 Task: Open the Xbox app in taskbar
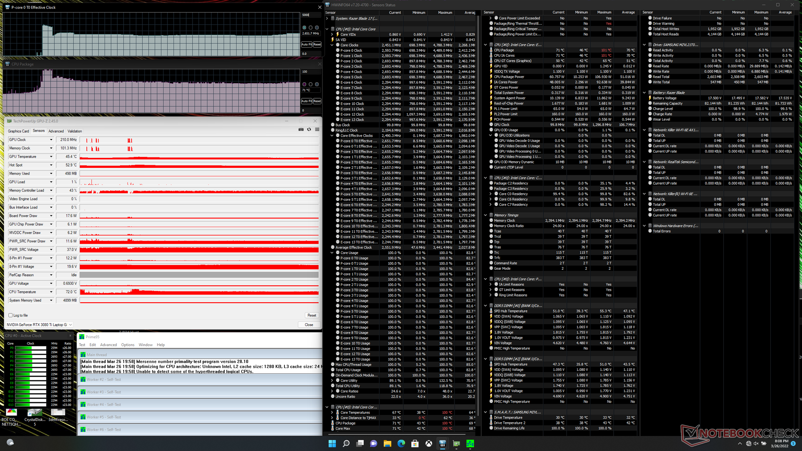[429, 443]
